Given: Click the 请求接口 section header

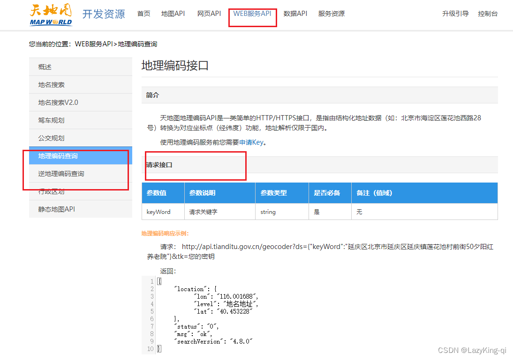Looking at the screenshot, I should pyautogui.click(x=320, y=165).
